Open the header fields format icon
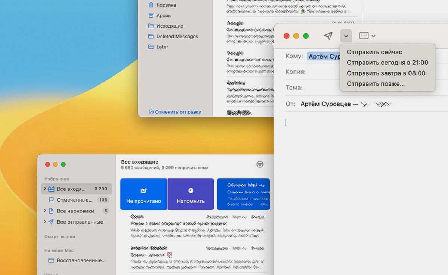 point(364,36)
